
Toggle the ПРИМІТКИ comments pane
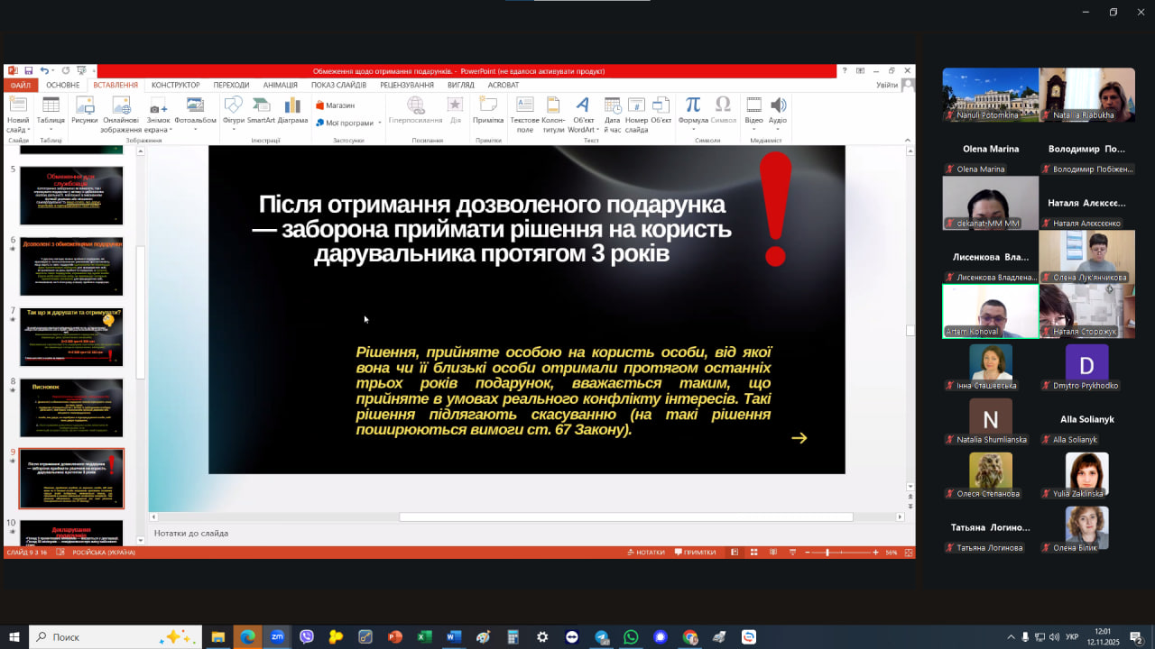(x=696, y=553)
